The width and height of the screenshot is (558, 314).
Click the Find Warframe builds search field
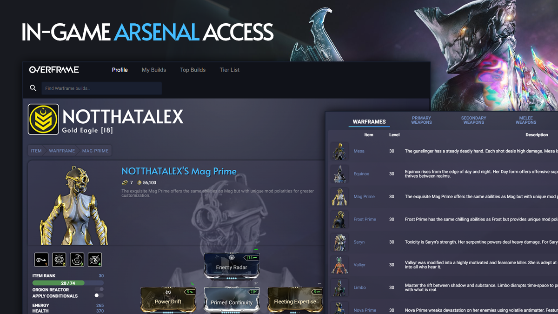(x=102, y=88)
